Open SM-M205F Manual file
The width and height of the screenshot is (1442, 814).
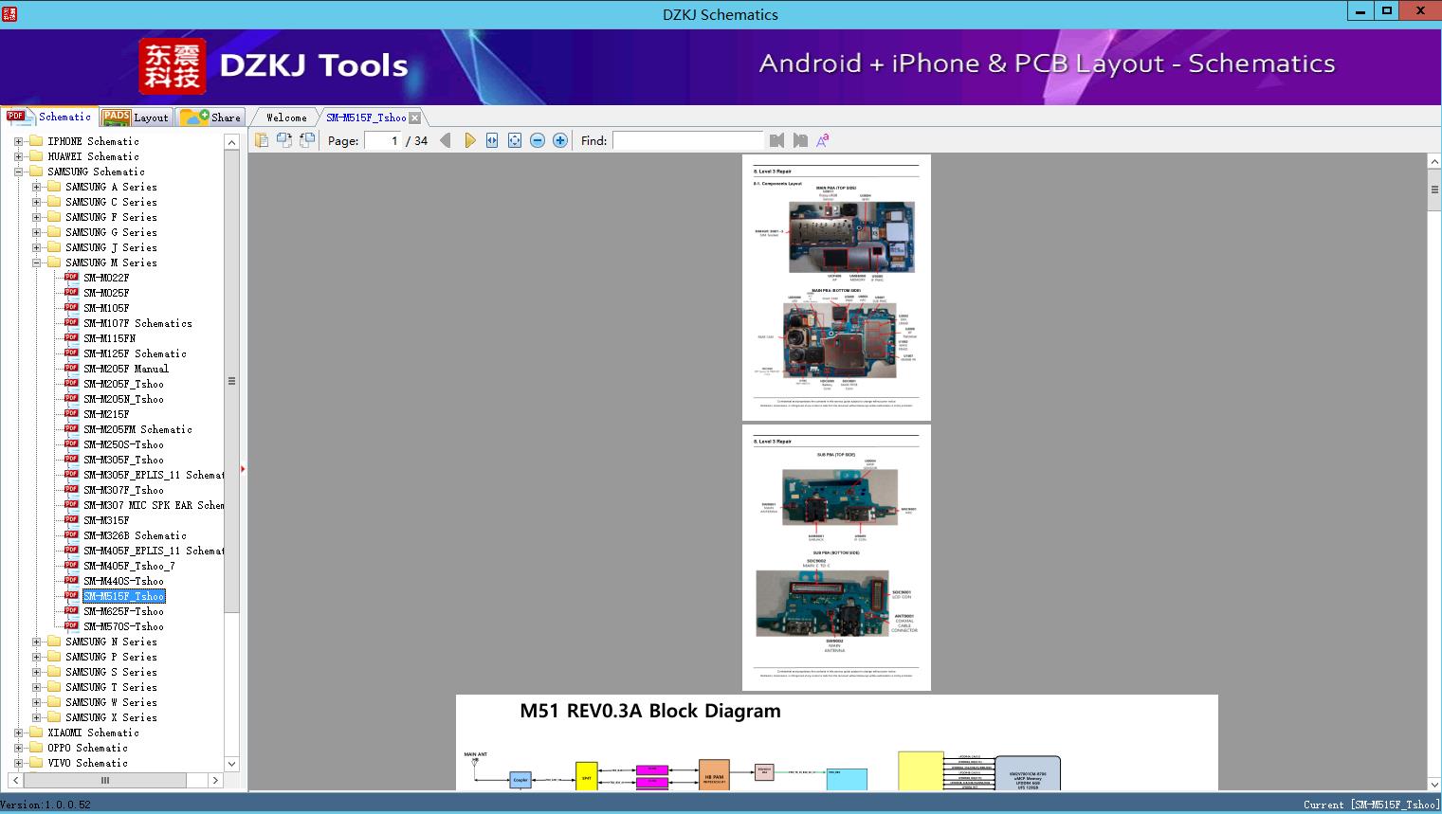coord(126,369)
